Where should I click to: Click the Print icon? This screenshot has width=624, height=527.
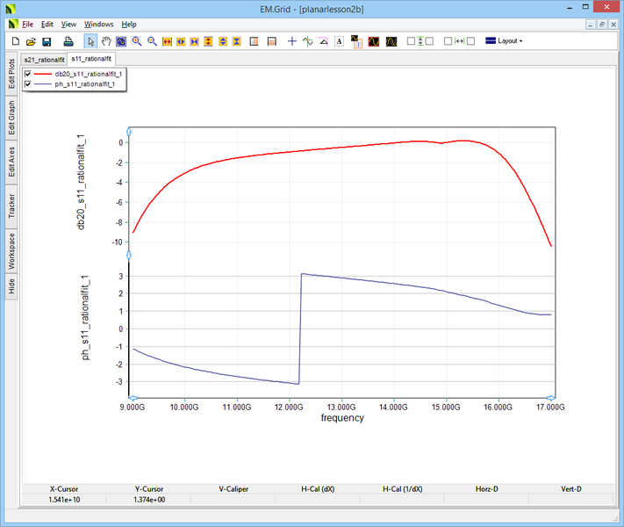pos(68,41)
